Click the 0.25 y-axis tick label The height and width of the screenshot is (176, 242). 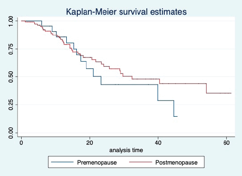[x=11, y=105]
